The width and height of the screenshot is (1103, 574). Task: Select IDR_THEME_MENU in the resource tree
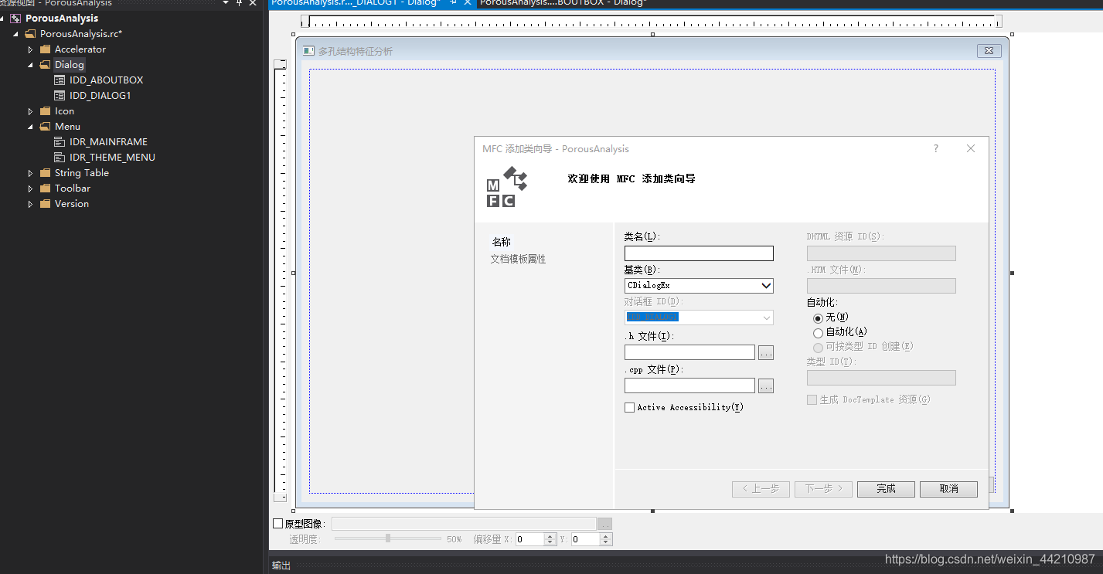(x=112, y=157)
